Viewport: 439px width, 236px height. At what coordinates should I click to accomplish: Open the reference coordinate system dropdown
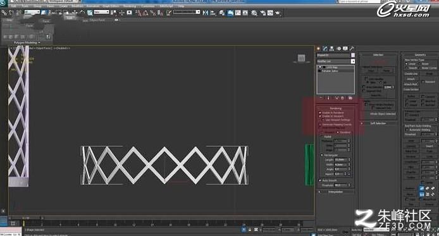click(101, 12)
